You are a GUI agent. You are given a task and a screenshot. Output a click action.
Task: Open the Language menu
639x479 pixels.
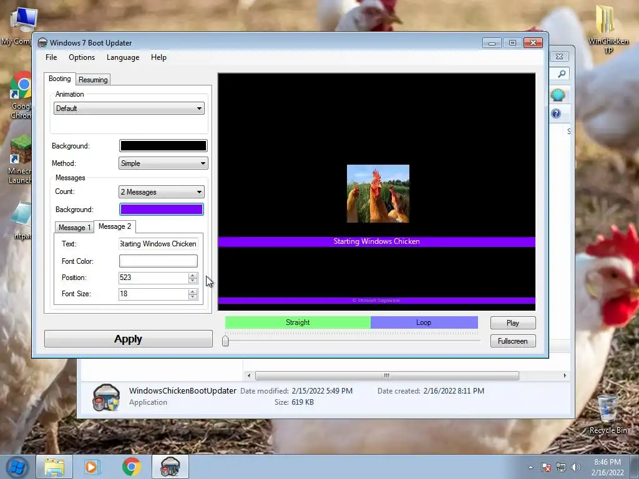click(123, 57)
